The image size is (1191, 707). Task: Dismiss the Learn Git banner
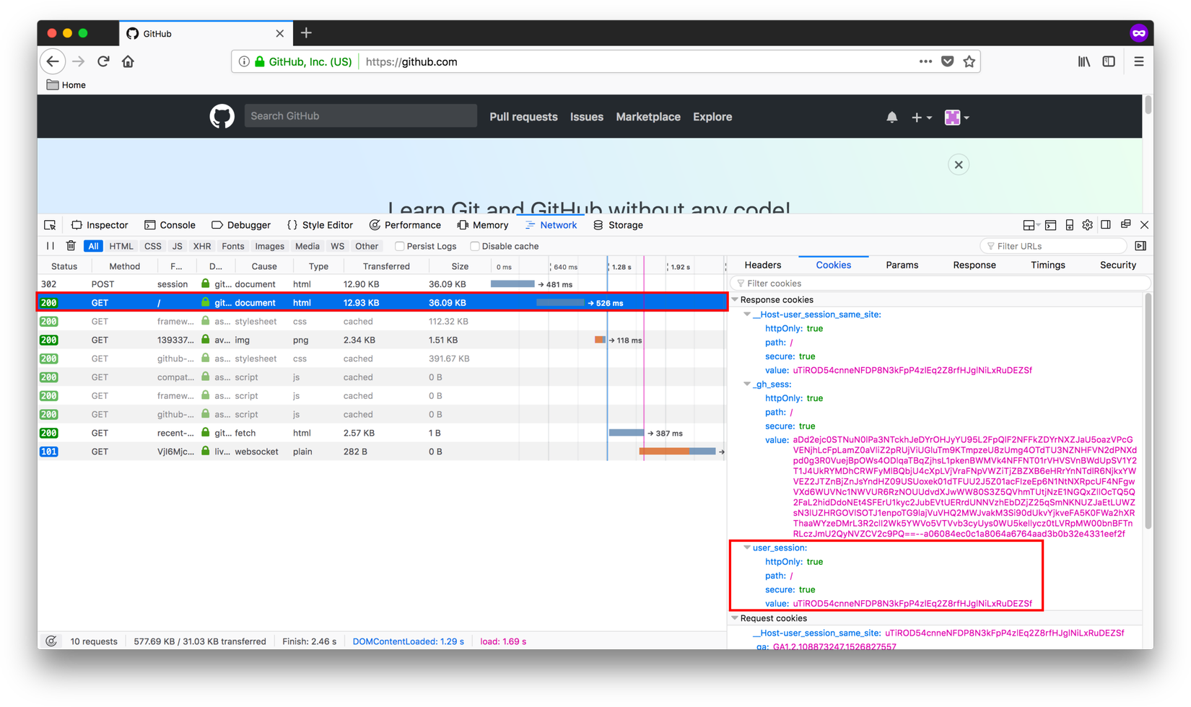click(959, 164)
